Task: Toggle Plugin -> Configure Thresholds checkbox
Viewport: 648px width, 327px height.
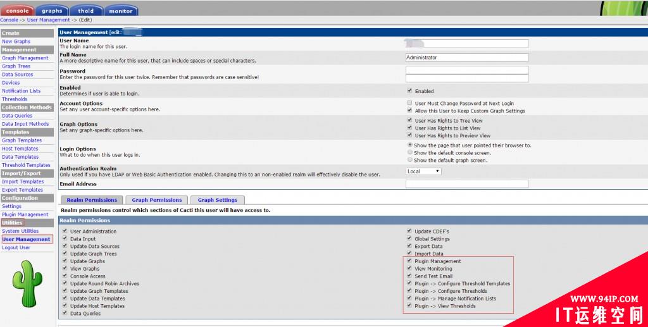Action: [x=409, y=290]
